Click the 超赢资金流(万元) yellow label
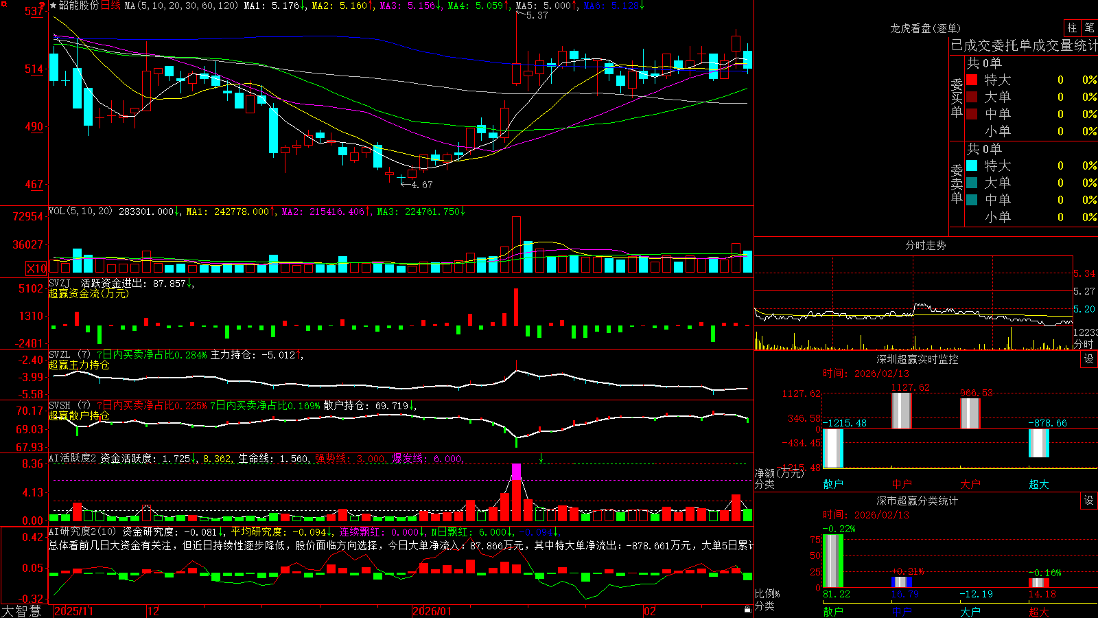 pos(89,293)
